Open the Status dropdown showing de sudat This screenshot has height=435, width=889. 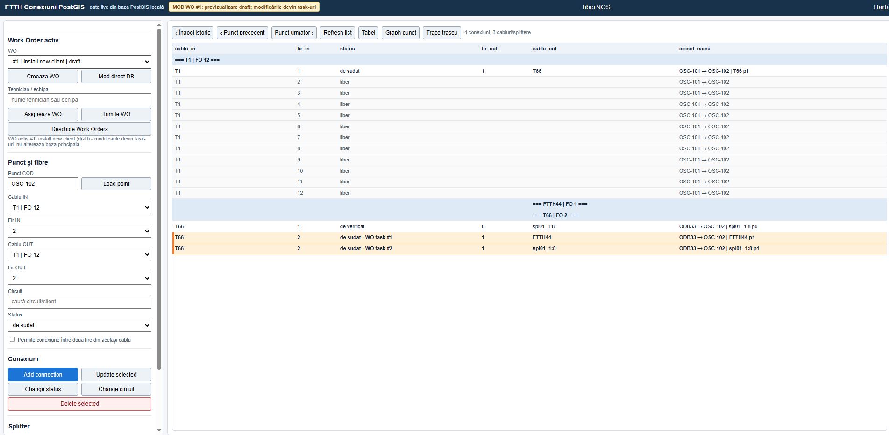(79, 325)
